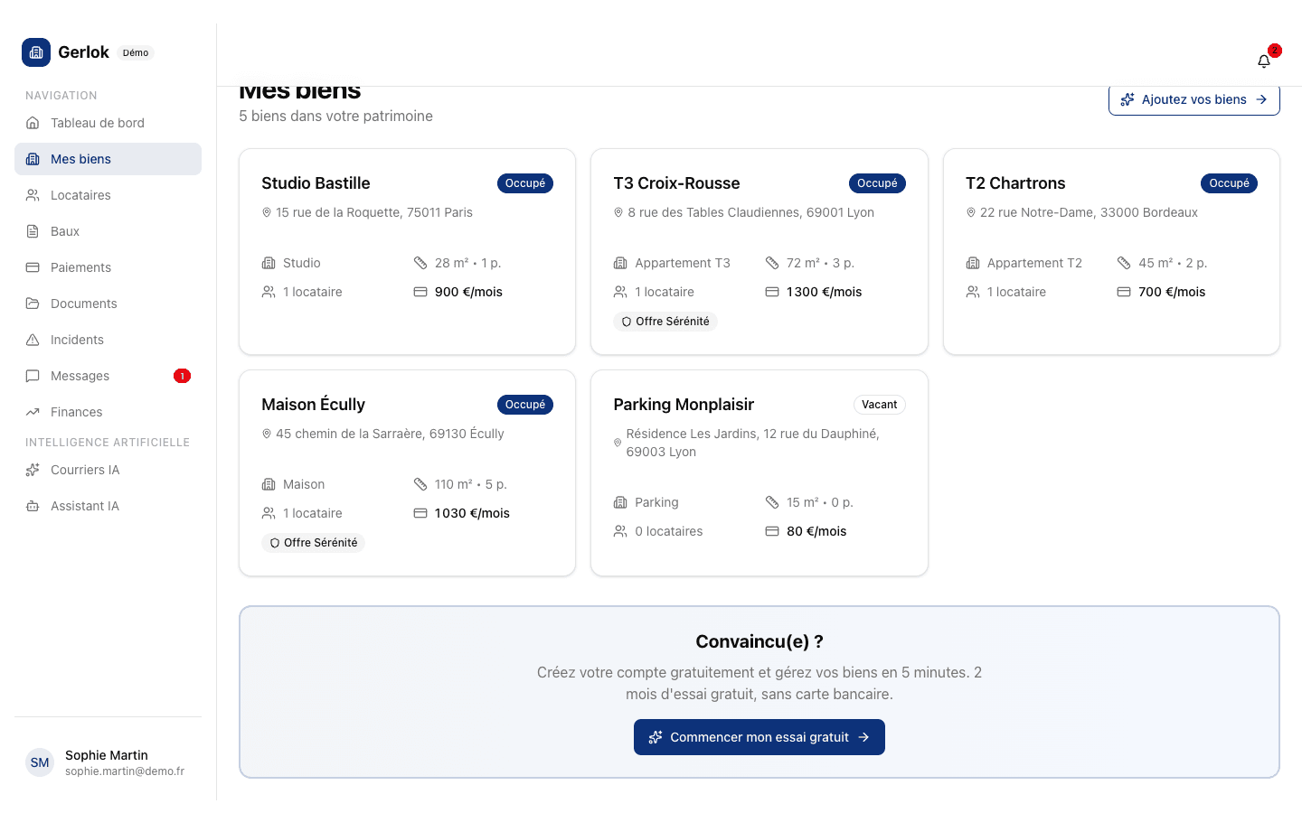Open Messages with unread badge
Image resolution: width=1302 pixels, height=813 pixels.
(x=80, y=376)
